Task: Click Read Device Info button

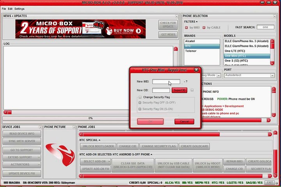Action: (x=22, y=134)
